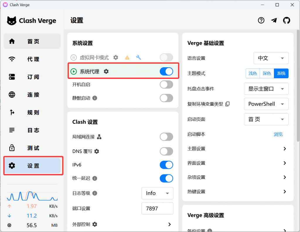Viewport: 300px width, 232px height.
Task: Click the paused circle icon beside 虚拟网卡模式
Action: [x=74, y=58]
